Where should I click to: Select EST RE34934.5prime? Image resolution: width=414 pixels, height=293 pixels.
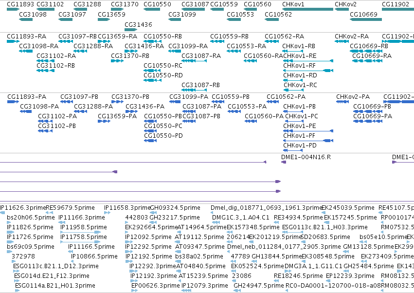pos(298,218)
